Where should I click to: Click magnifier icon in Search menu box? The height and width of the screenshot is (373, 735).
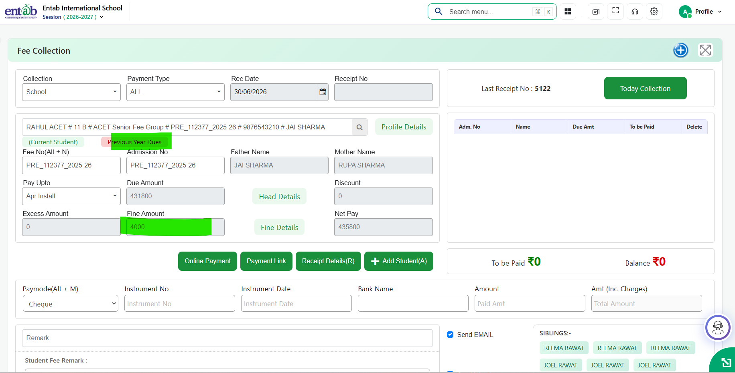tap(439, 12)
